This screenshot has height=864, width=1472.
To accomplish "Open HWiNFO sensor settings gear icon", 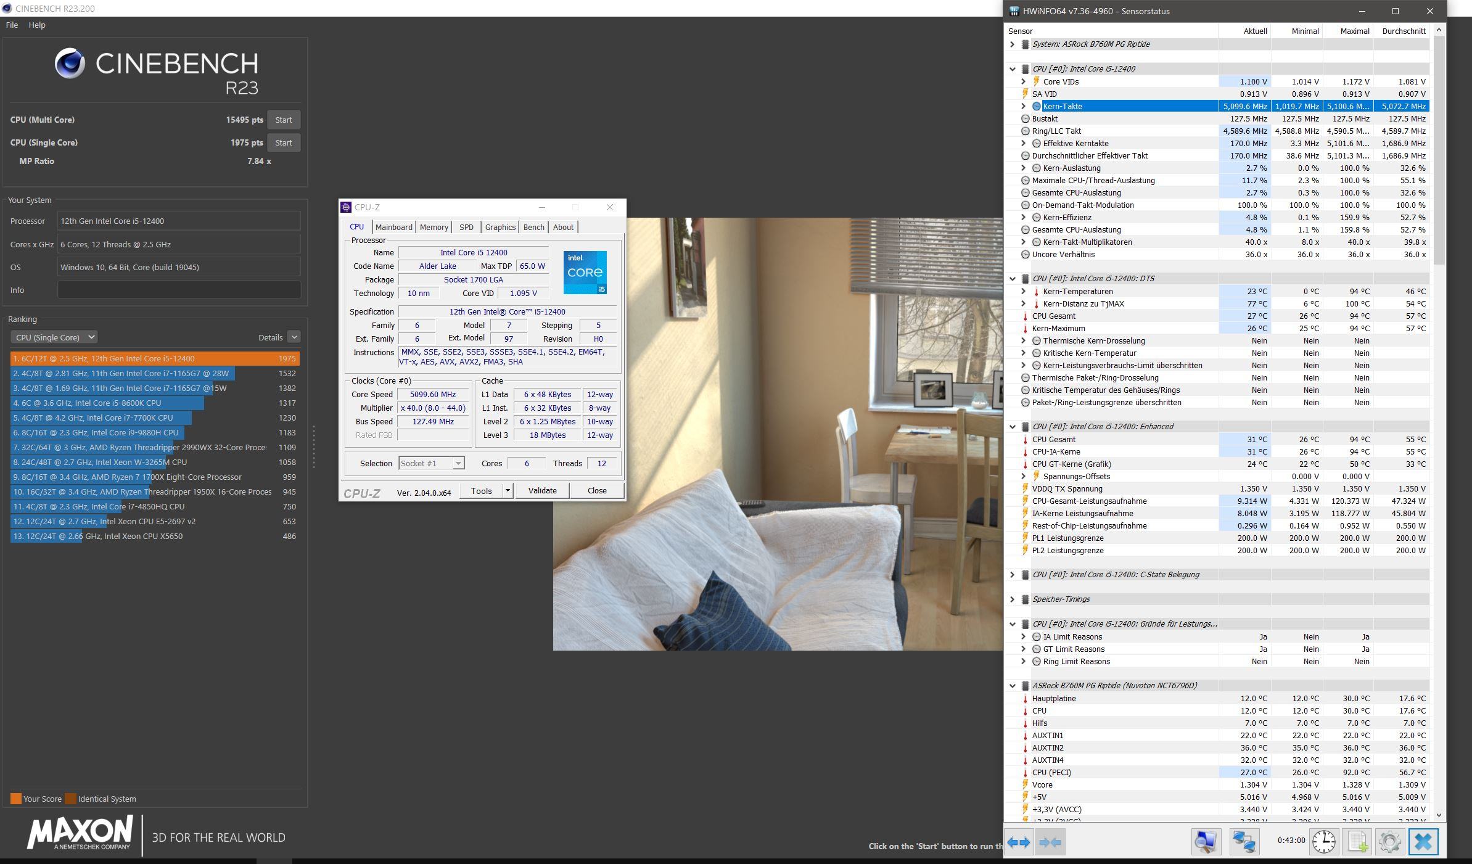I will point(1390,842).
